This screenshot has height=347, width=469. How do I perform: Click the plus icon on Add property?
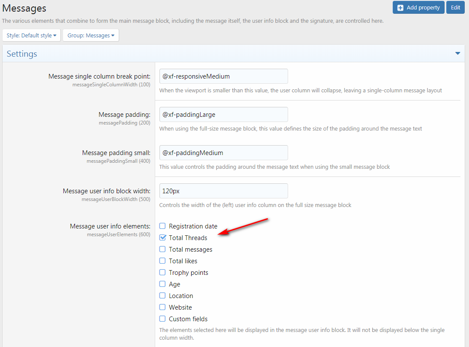point(400,8)
